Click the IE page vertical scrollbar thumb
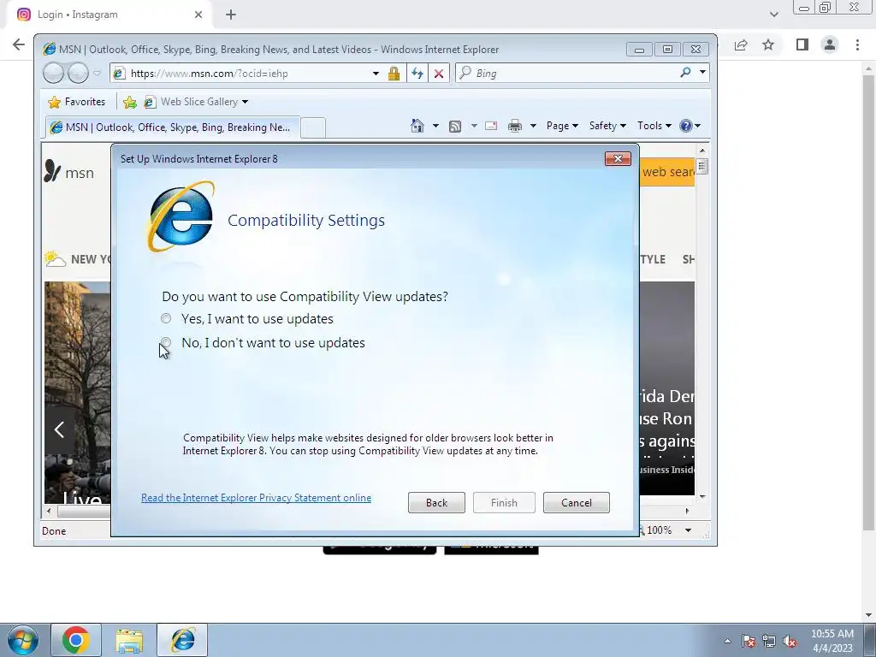The image size is (876, 657). [x=702, y=167]
